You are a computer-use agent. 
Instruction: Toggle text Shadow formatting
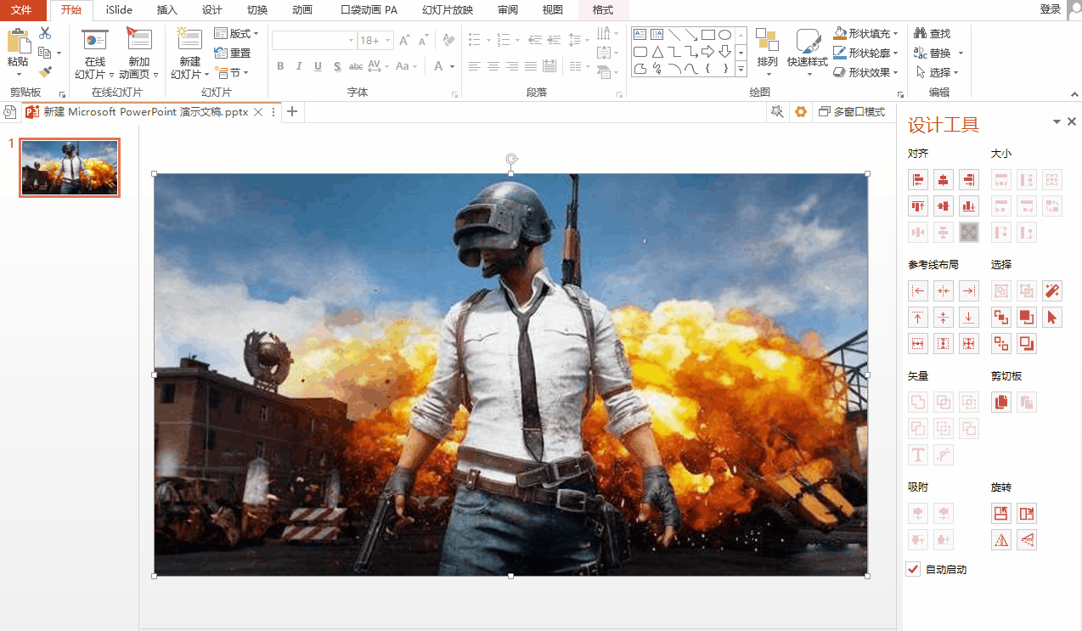click(x=337, y=66)
